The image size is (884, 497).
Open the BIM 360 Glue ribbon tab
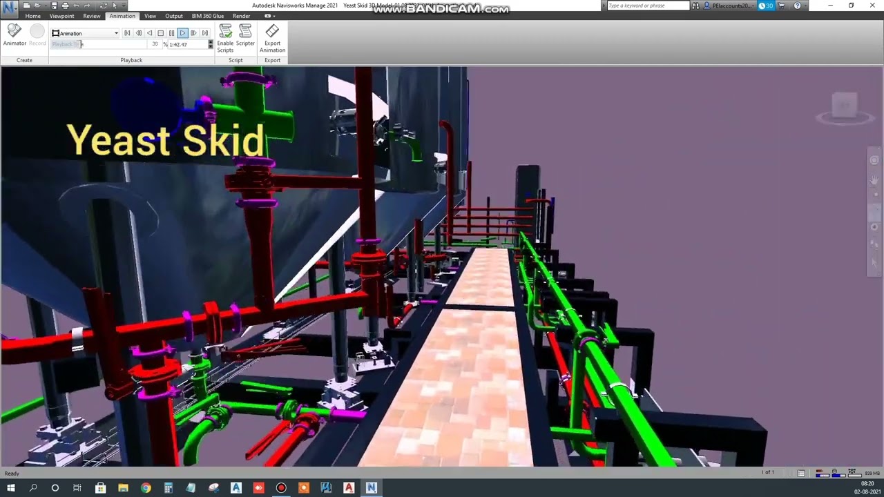tap(208, 16)
